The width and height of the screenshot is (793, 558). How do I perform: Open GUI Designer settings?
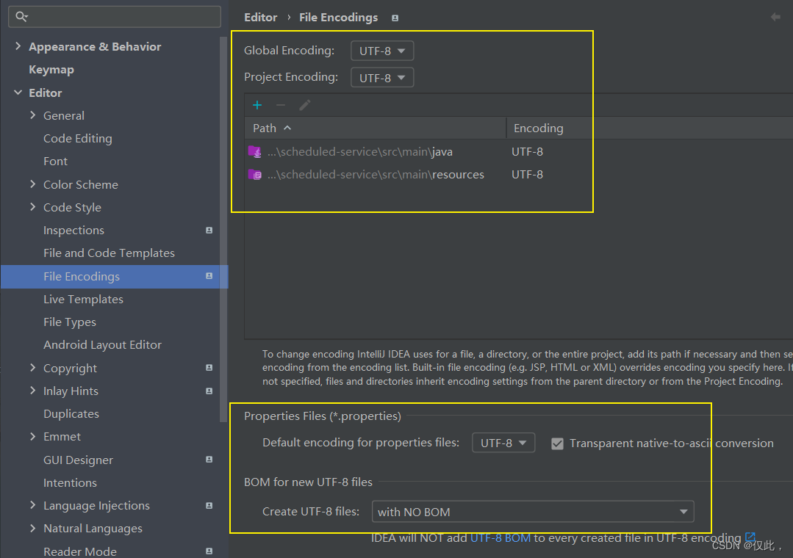tap(78, 460)
